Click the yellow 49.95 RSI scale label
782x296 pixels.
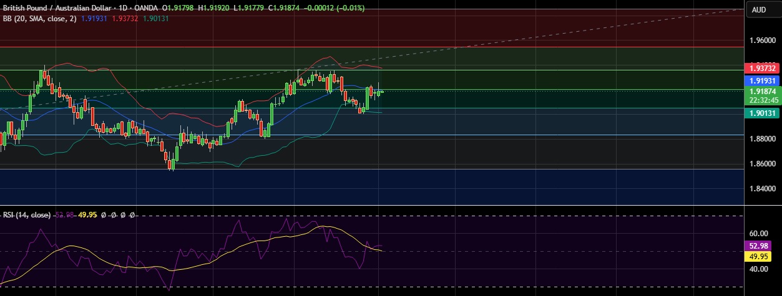click(x=759, y=256)
